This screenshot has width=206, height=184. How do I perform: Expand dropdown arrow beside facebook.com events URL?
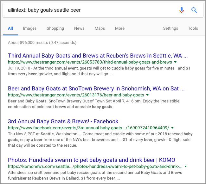point(172,128)
